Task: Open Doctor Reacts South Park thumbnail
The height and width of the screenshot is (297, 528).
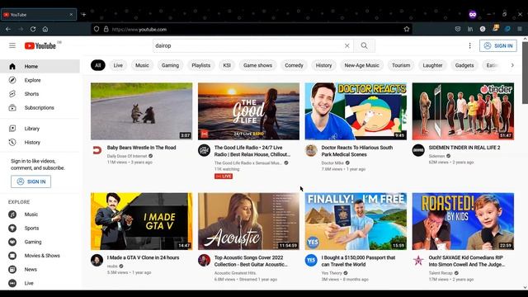Action: 356,111
